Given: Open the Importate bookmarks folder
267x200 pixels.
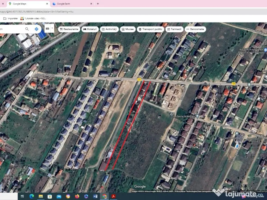Looking at the screenshot, I should (x=10, y=18).
